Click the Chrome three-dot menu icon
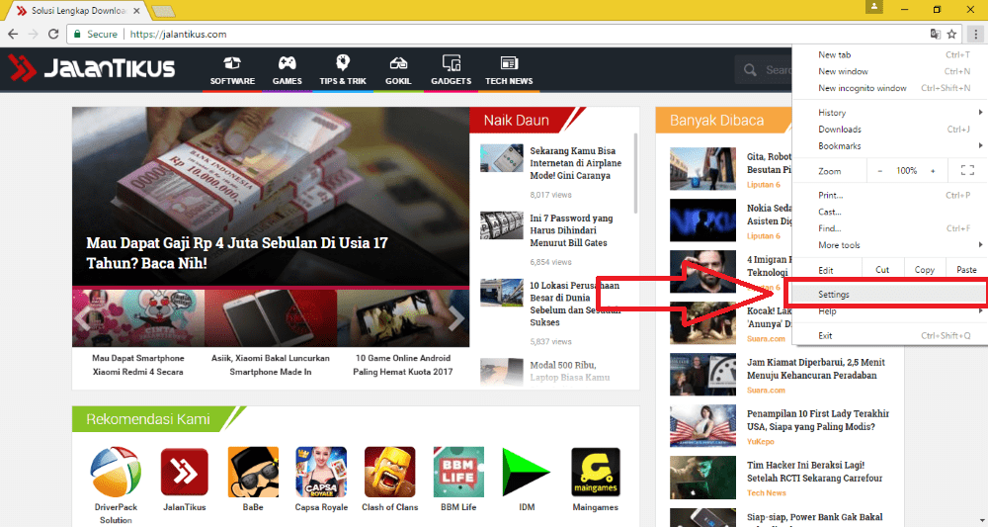 pos(975,34)
